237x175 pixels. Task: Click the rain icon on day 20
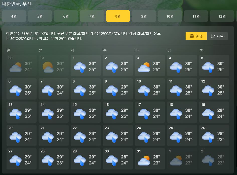(x=15, y=137)
